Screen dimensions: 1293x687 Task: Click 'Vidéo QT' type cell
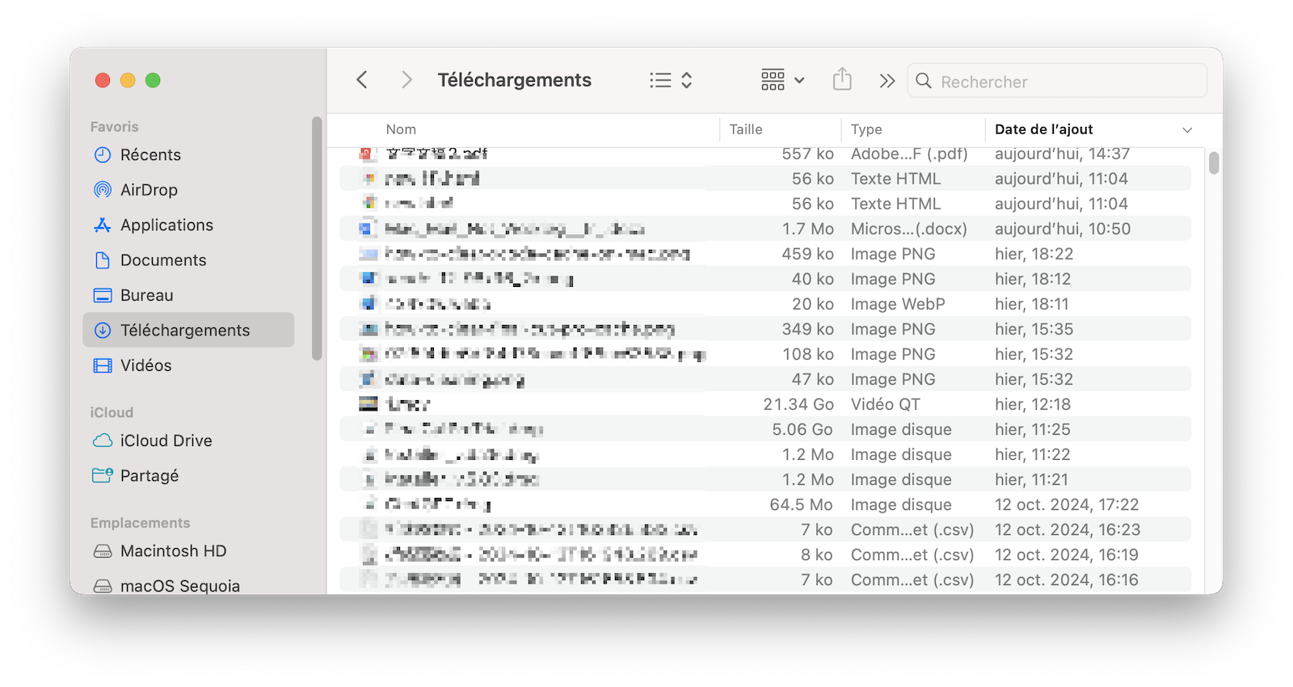(x=885, y=404)
